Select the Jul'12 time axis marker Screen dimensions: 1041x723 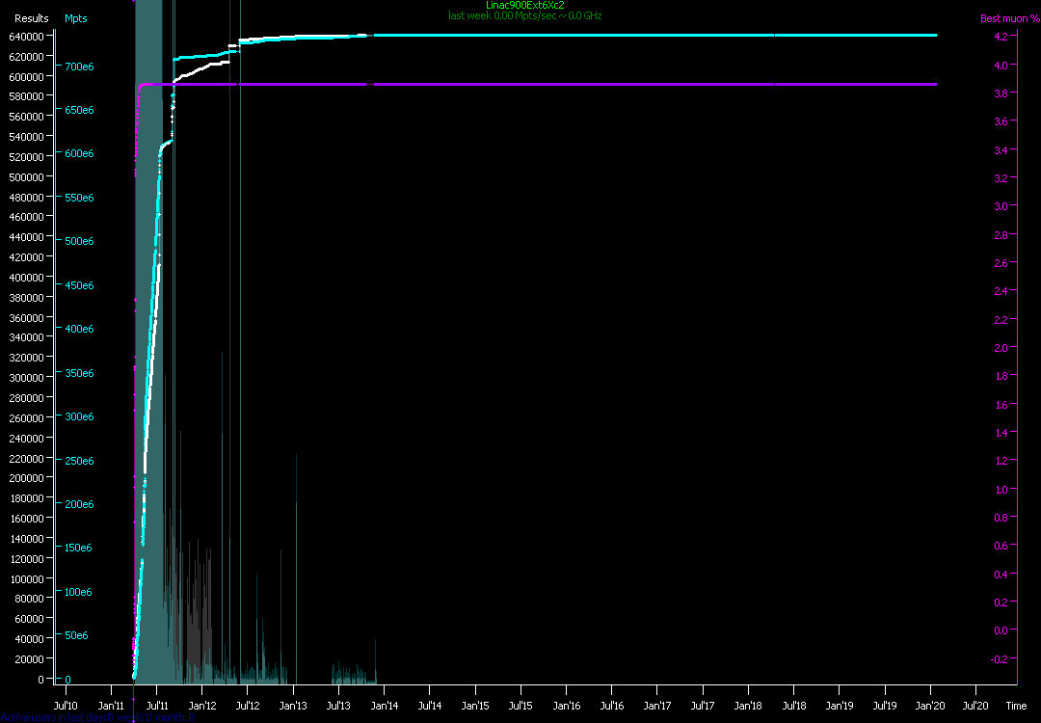tap(248, 706)
